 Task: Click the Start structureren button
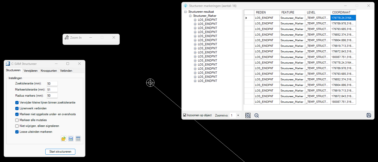tap(60, 152)
